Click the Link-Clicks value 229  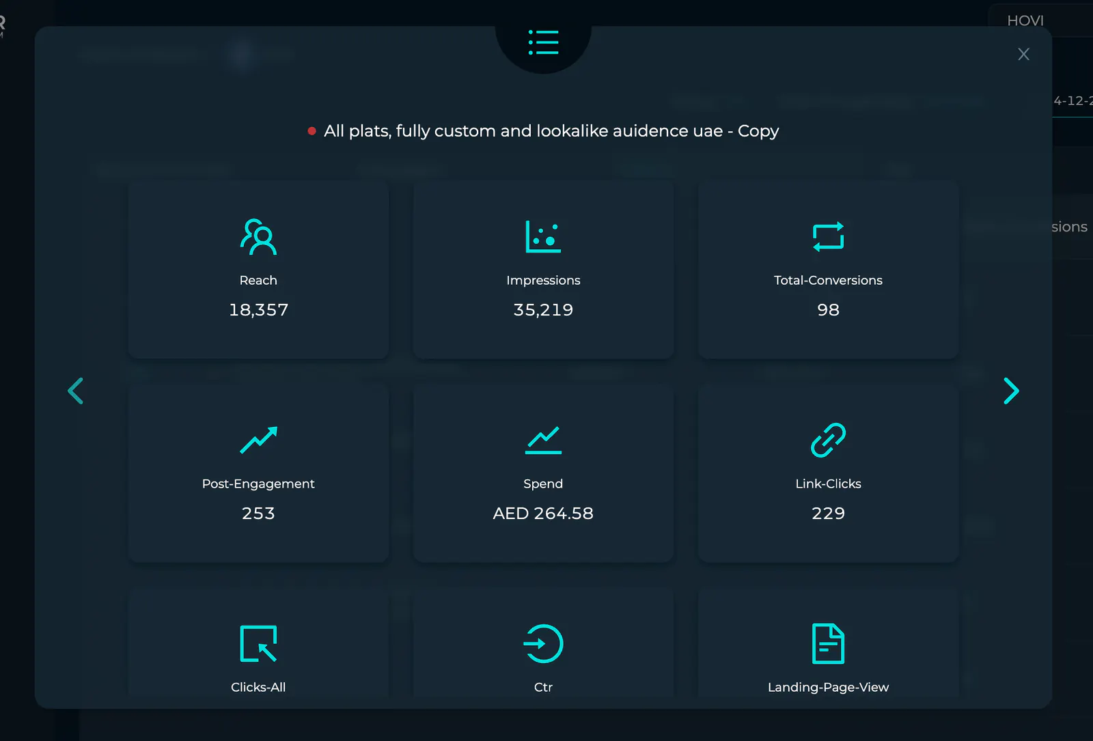(x=828, y=514)
